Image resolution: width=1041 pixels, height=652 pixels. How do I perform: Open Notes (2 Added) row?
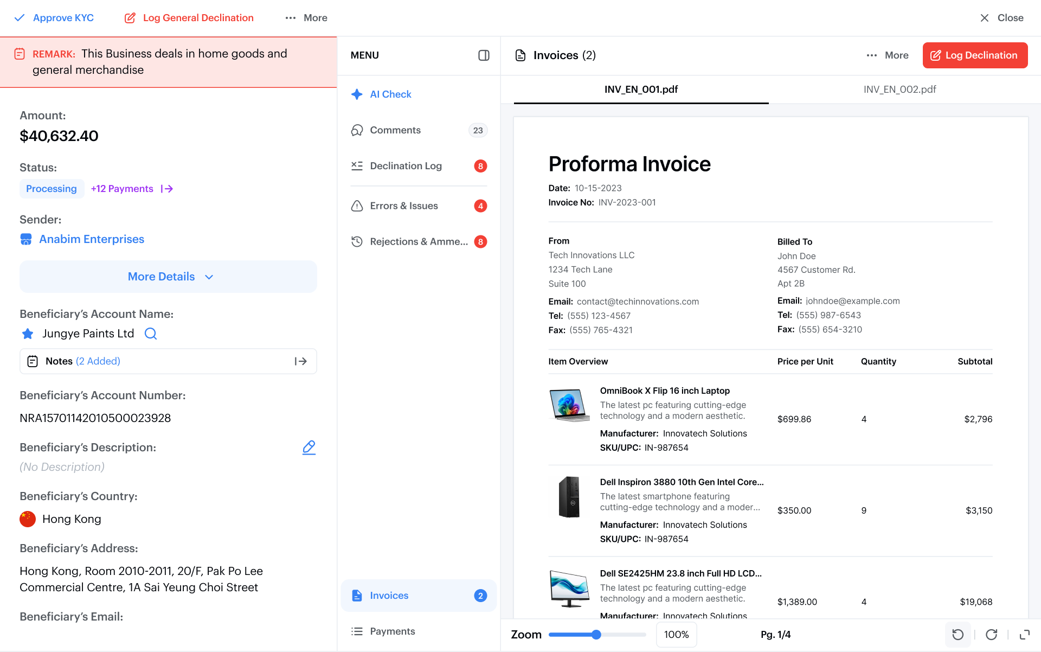[168, 361]
